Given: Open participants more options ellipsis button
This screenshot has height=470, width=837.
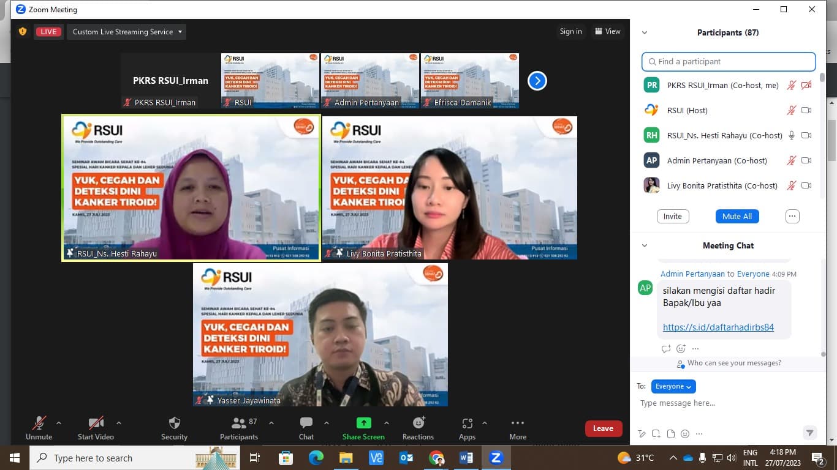Looking at the screenshot, I should (x=792, y=217).
